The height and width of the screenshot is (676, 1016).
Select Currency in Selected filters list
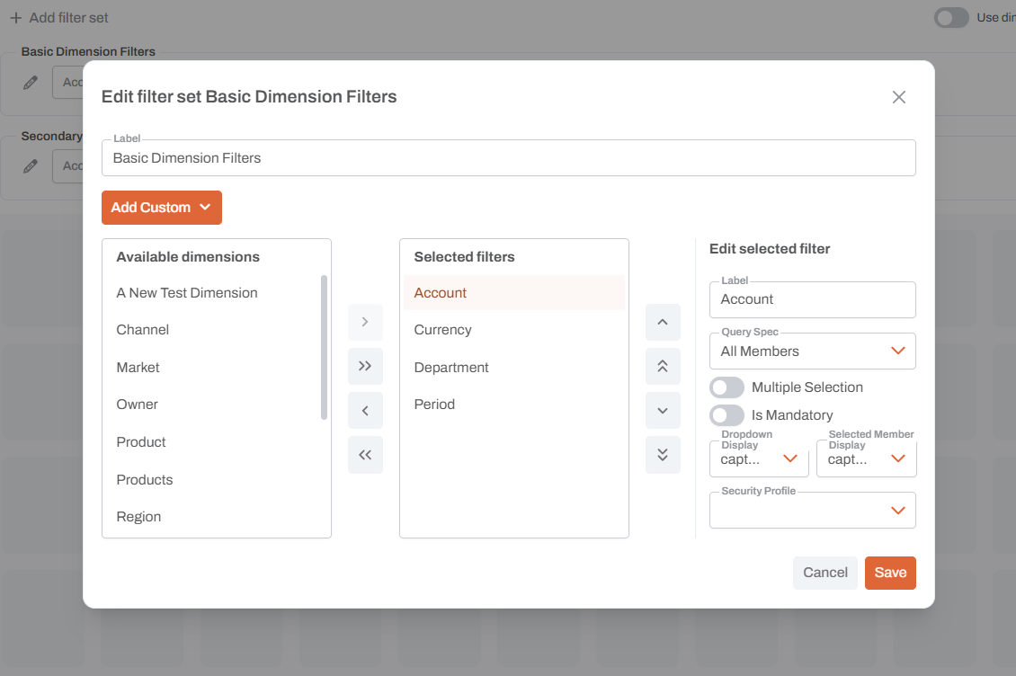442,330
